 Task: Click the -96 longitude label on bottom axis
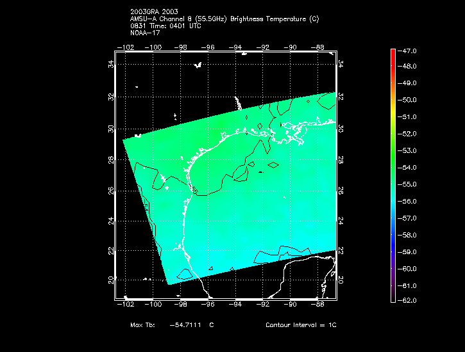[208, 305]
